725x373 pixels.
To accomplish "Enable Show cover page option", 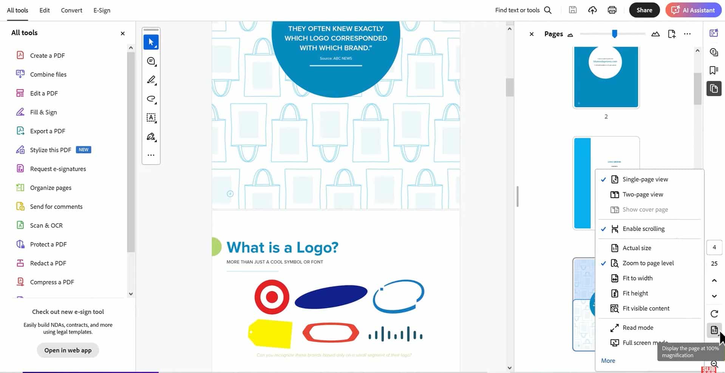I will (645, 209).
